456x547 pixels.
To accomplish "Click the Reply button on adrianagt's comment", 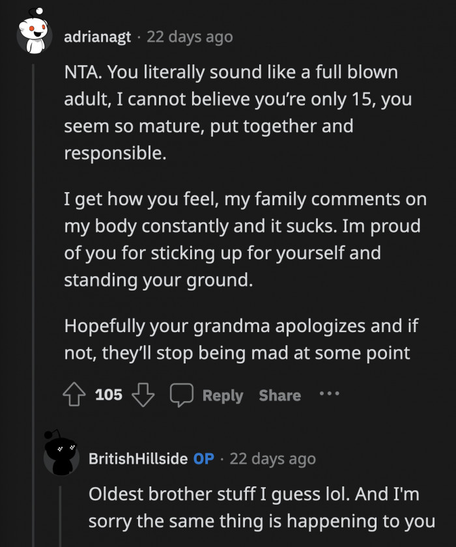I will point(223,395).
